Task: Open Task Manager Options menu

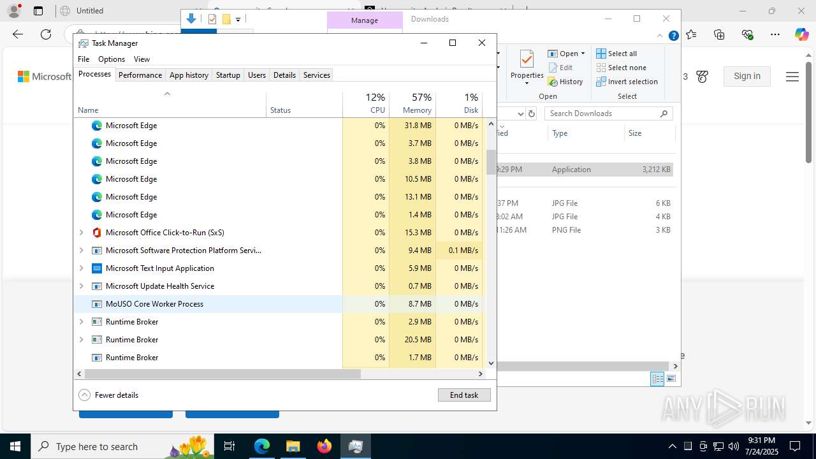Action: click(x=112, y=59)
